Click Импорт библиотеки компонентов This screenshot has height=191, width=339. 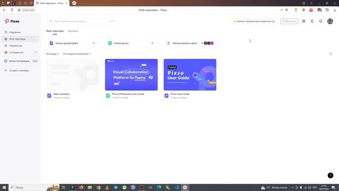(x=254, y=21)
